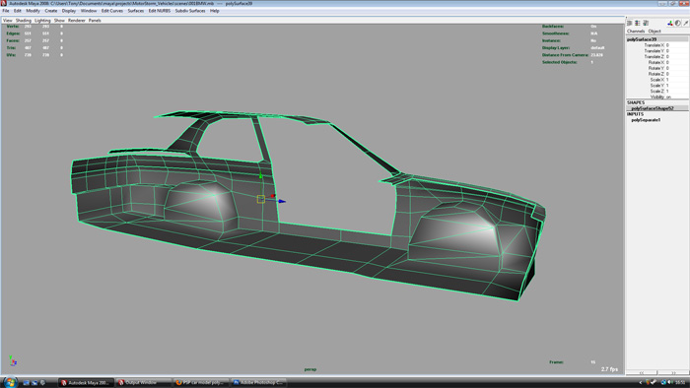Screen dimensions: 690x388
Task: Click the view axis indicator in viewport corner
Action: click(13, 360)
